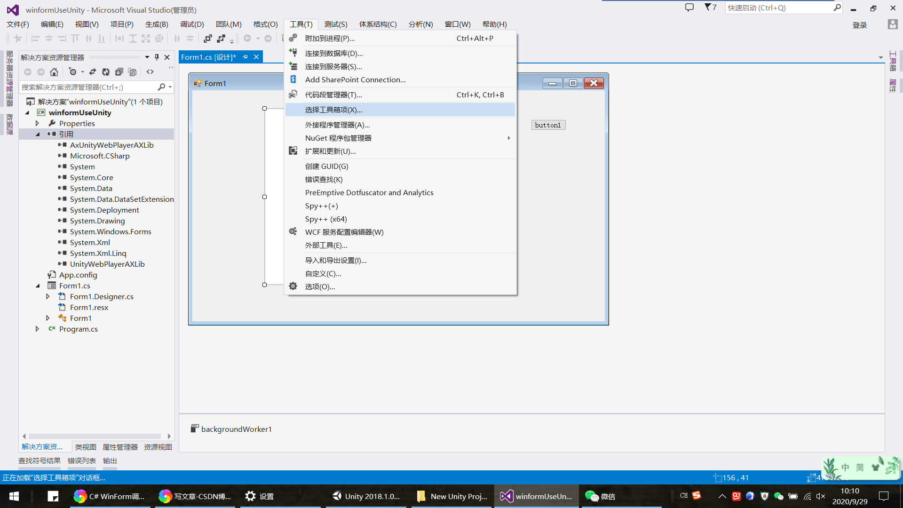Screen dimensions: 903x508
Task: Toggle the pin on Solution Explorer panel
Action: point(157,57)
